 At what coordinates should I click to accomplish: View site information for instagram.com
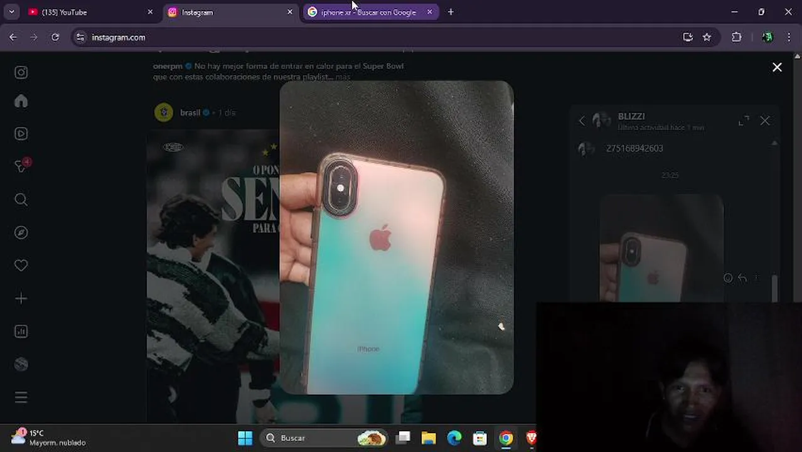[80, 38]
